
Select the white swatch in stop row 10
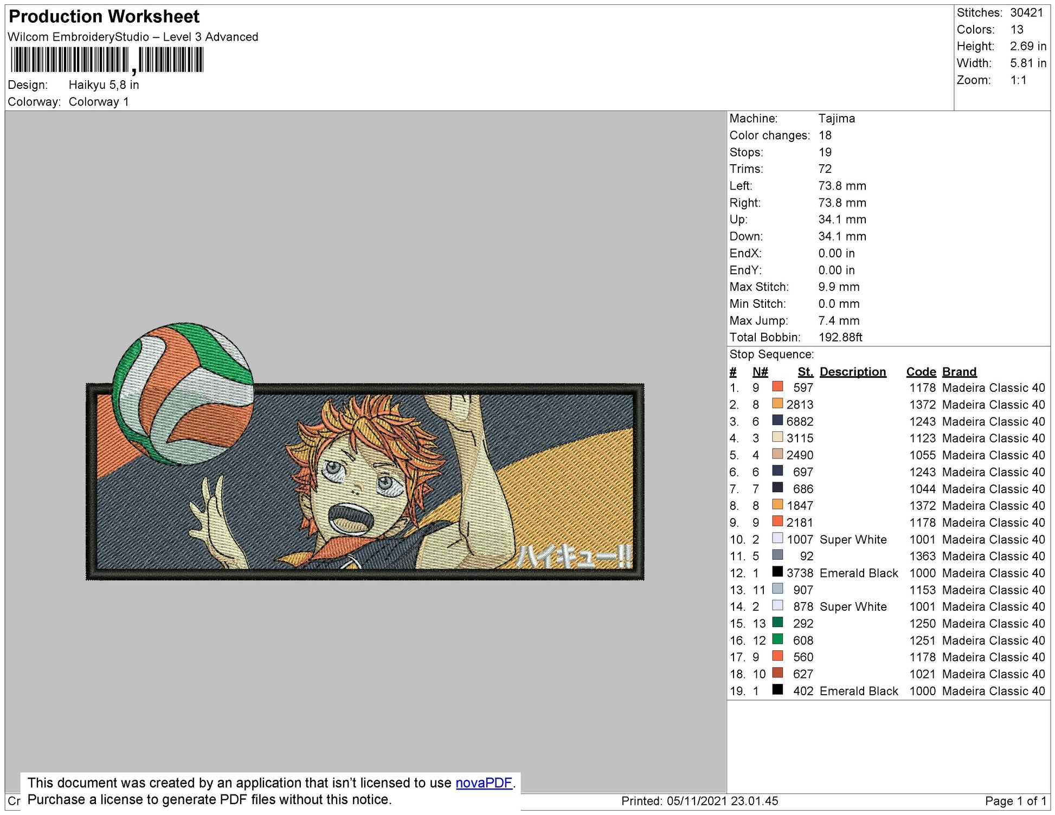(777, 538)
